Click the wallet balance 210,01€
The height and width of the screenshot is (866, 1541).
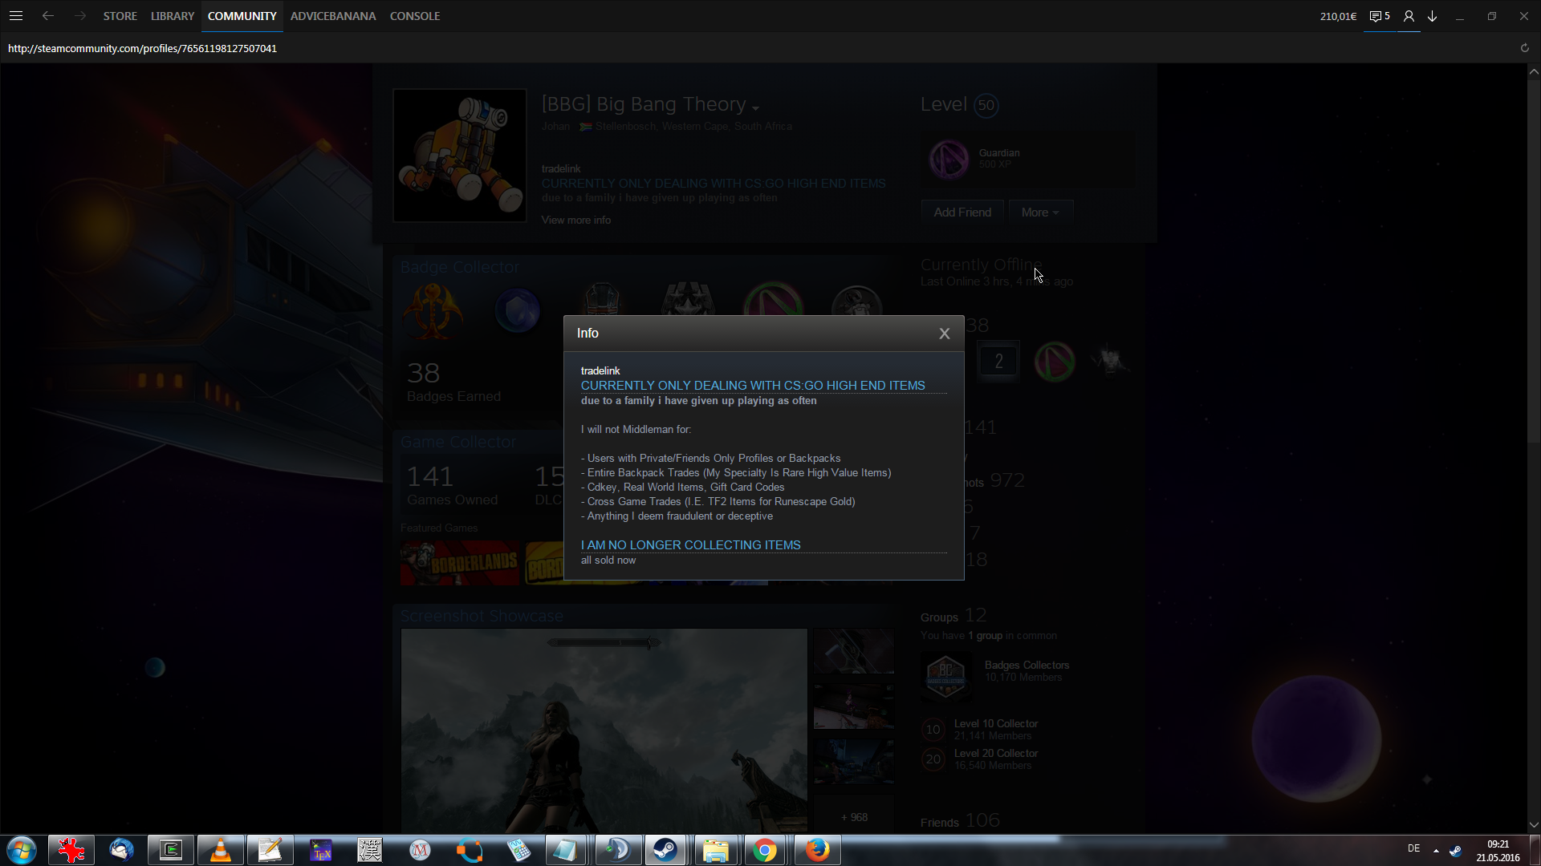pyautogui.click(x=1338, y=16)
